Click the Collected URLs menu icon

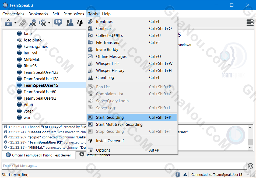90,36
